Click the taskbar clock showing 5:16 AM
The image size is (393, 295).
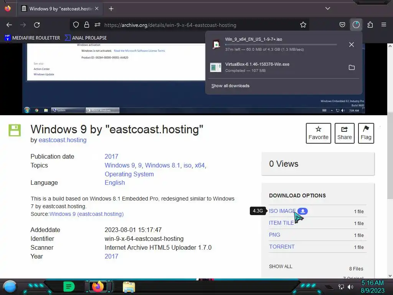coord(372,287)
